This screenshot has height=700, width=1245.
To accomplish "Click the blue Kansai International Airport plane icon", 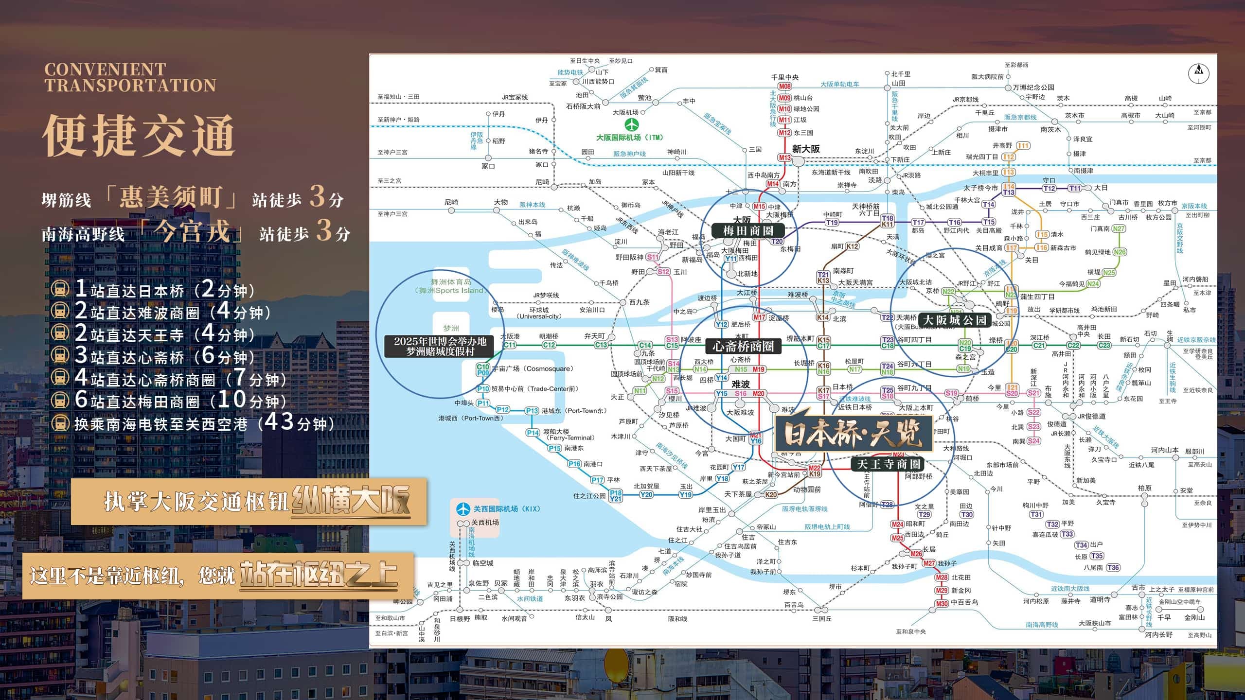I will (x=463, y=509).
